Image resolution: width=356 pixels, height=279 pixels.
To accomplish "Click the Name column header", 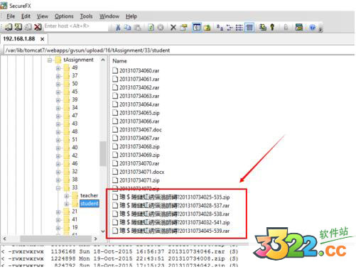I will coord(119,61).
